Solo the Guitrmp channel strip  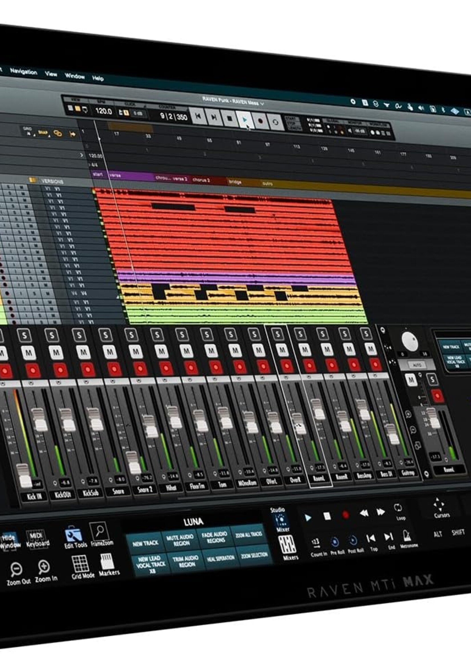pos(366,334)
